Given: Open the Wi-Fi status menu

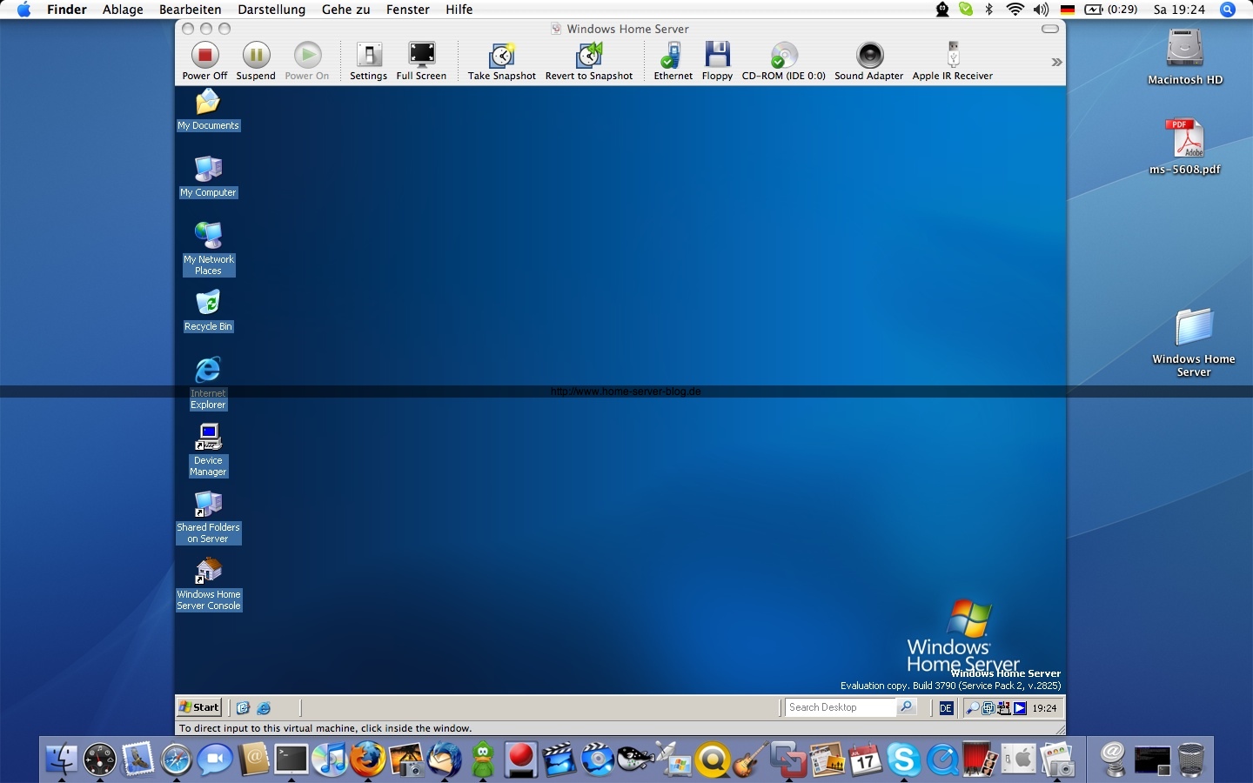Looking at the screenshot, I should 1015,10.
